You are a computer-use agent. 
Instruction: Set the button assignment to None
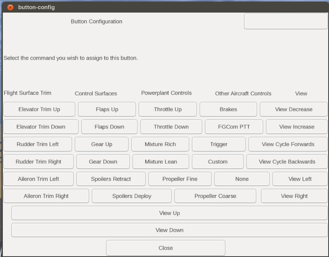click(242, 179)
